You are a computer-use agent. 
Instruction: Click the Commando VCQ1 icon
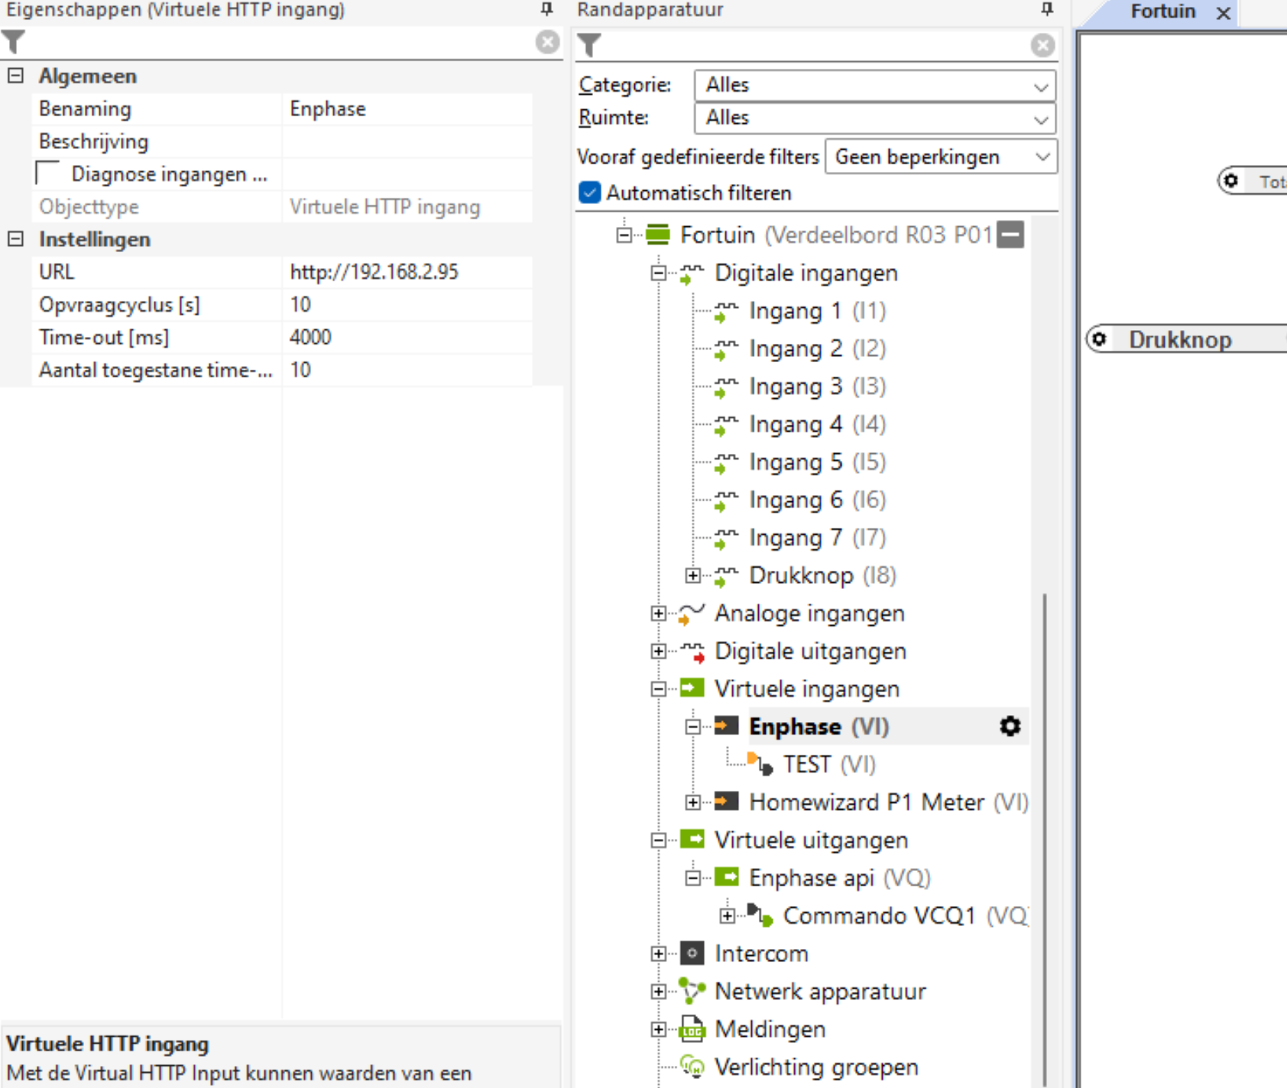pos(760,915)
